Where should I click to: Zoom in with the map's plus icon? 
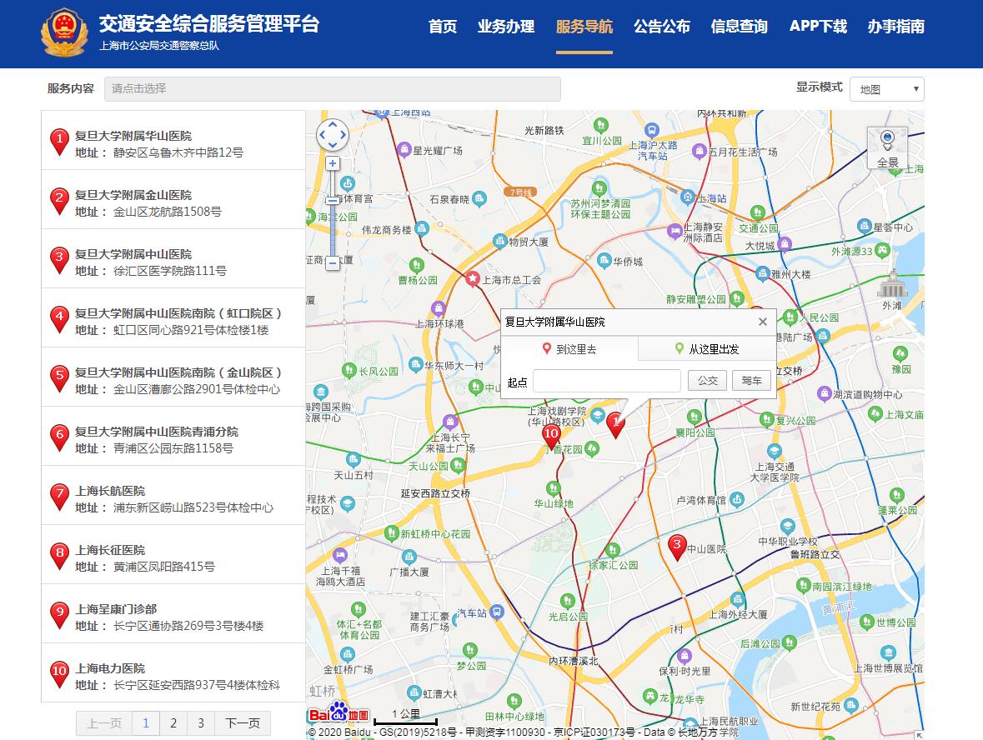(333, 163)
